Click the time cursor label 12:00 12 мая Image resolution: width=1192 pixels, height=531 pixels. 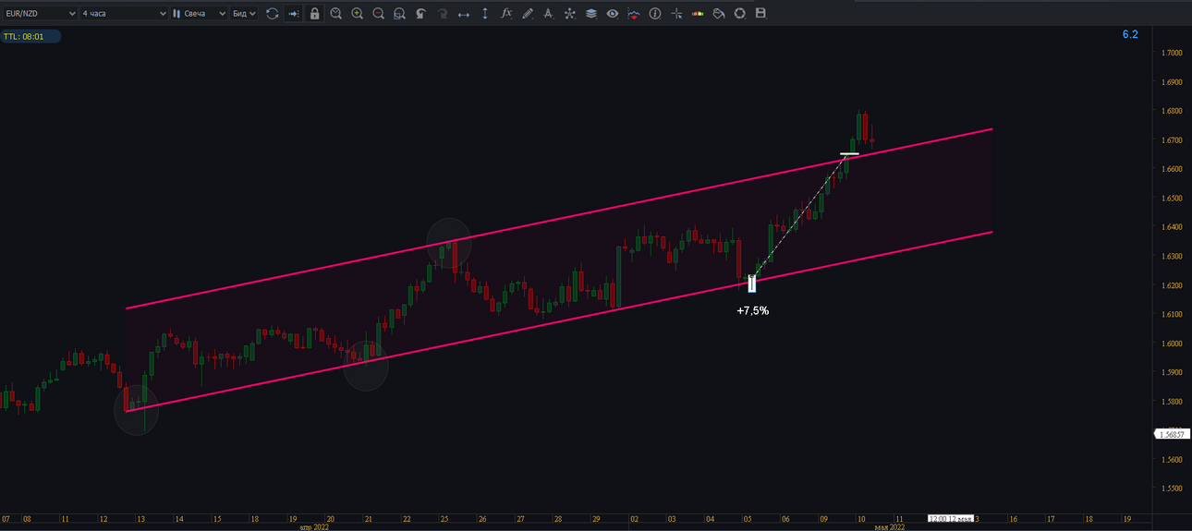(949, 519)
